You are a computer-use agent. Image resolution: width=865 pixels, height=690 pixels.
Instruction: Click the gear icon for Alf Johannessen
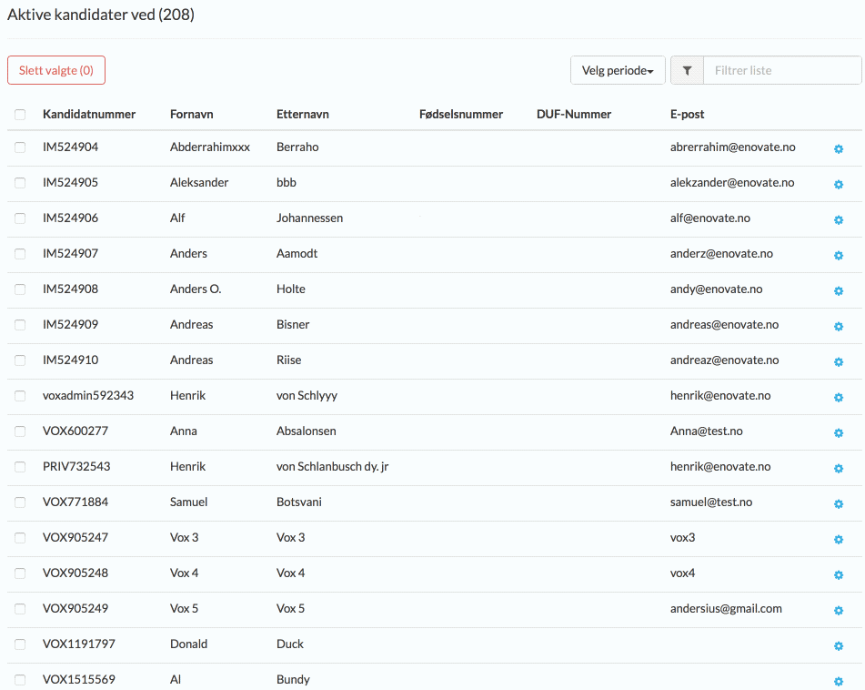pyautogui.click(x=839, y=219)
